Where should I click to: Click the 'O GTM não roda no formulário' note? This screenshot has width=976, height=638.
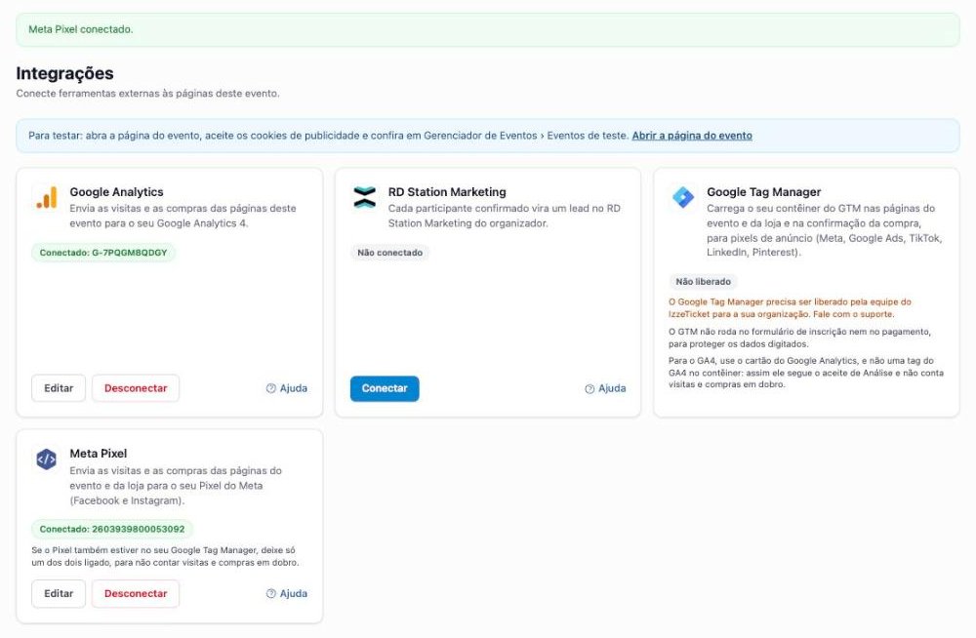(800, 338)
